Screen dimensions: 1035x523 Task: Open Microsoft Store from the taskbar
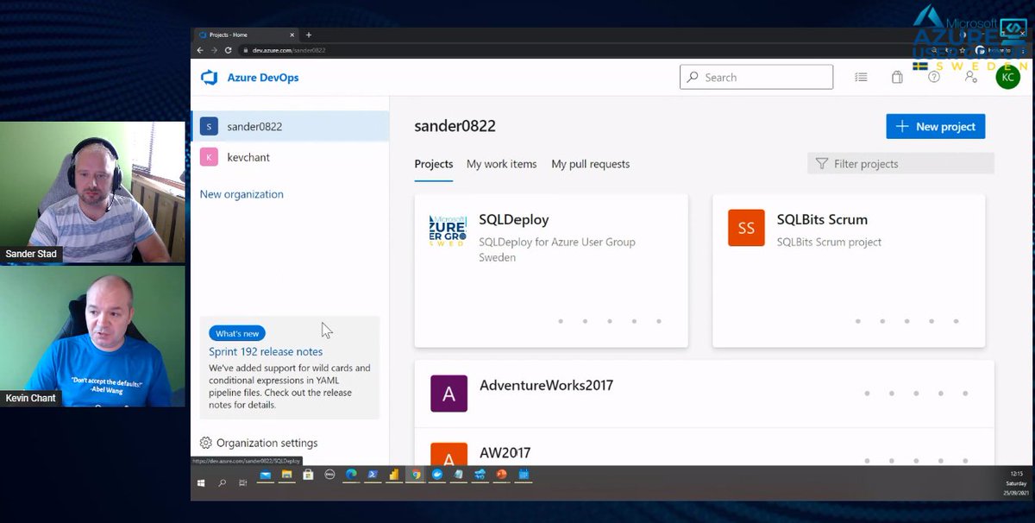(x=308, y=475)
